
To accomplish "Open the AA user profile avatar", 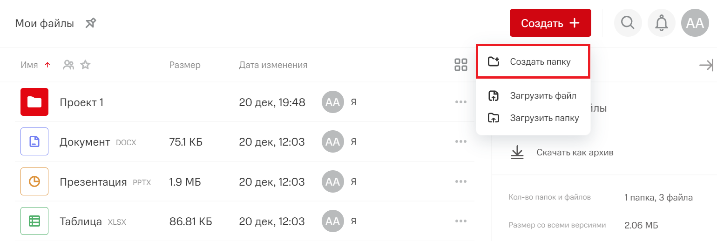I will coord(695,23).
